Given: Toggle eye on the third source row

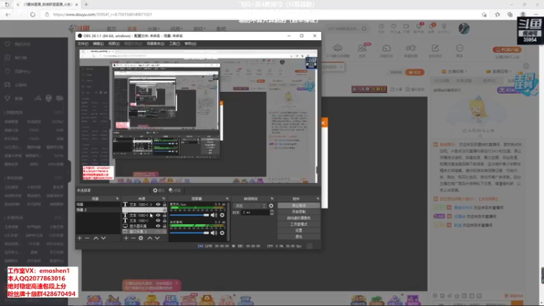Looking at the screenshot, I should click(158, 215).
